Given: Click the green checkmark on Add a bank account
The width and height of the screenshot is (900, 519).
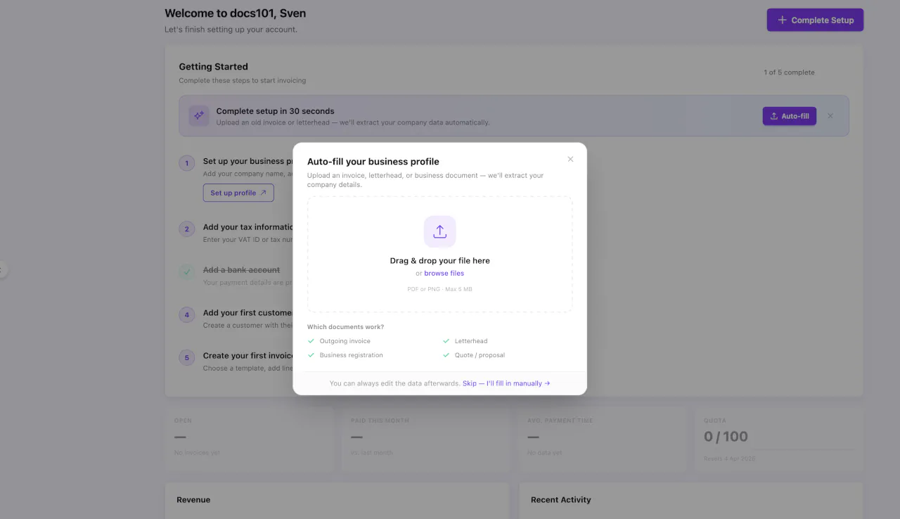Looking at the screenshot, I should coord(186,273).
